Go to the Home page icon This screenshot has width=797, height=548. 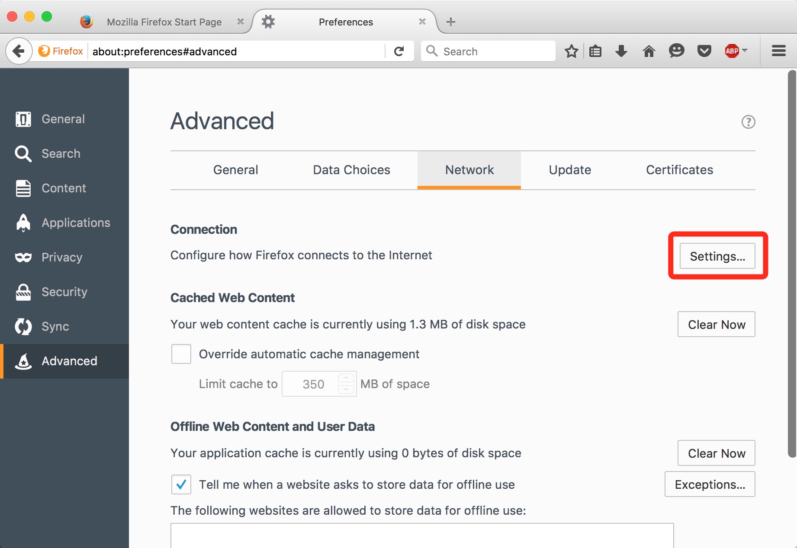649,51
